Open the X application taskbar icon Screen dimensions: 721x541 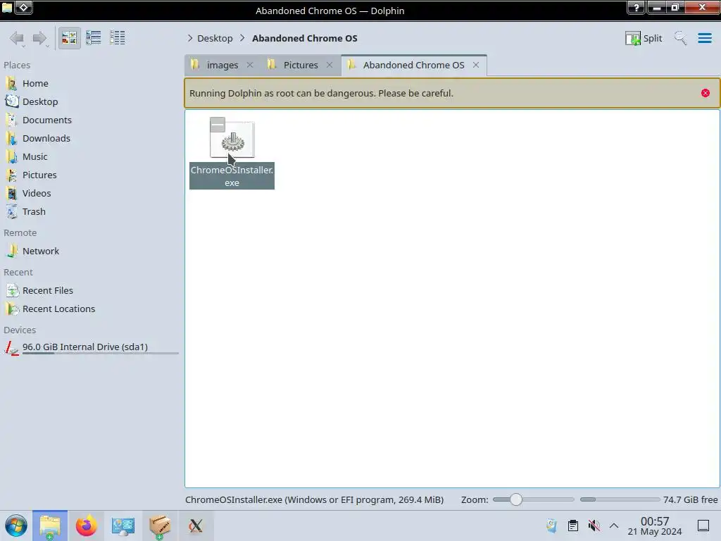pos(196,526)
